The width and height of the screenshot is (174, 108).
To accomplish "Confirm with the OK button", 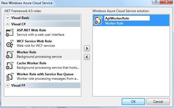I will (x=133, y=101).
